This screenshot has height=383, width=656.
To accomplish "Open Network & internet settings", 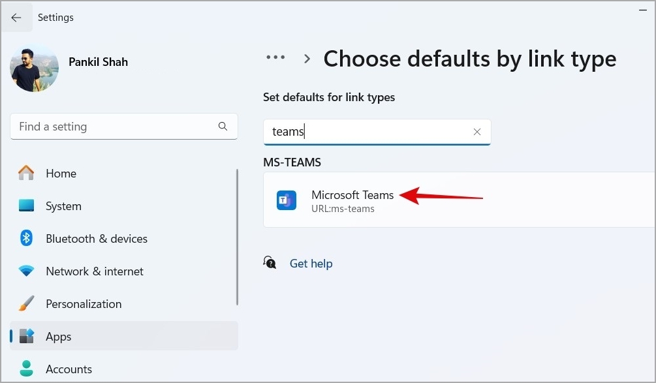I will click(x=124, y=271).
